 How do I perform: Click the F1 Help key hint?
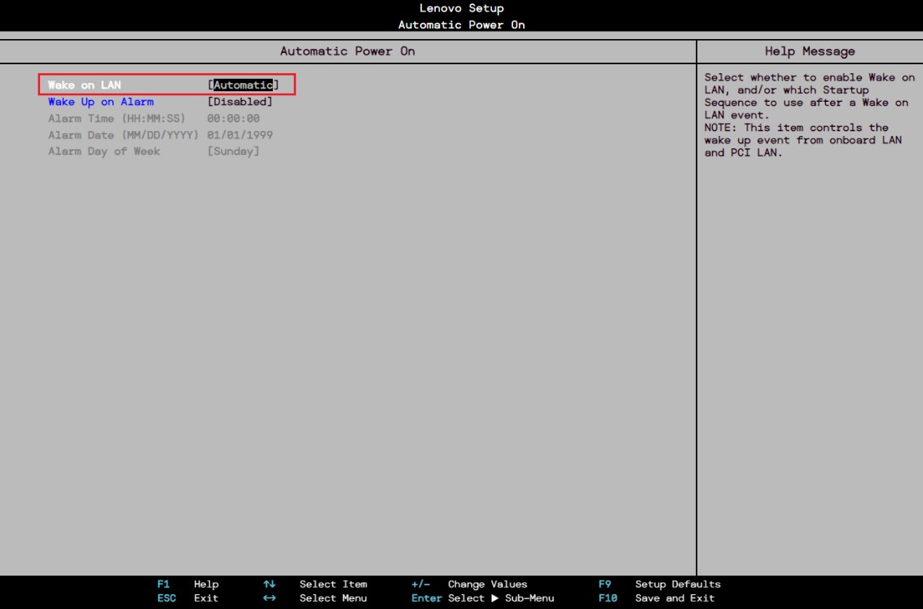click(188, 585)
